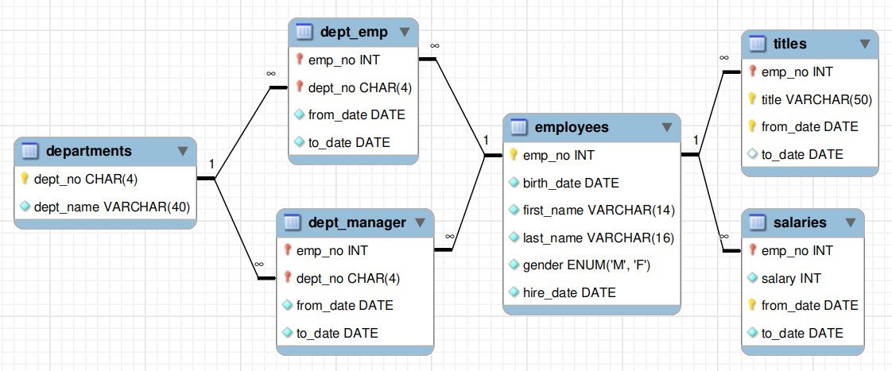Image resolution: width=892 pixels, height=371 pixels.
Task: Select the gender ENUM('M', 'F') column
Action: click(591, 265)
